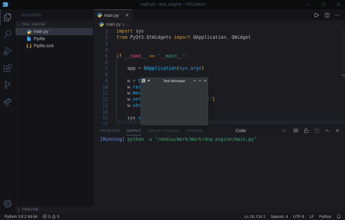Viewport: 345px width, 220px height.
Task: Open the Manage gear menu
Action: click(8, 203)
